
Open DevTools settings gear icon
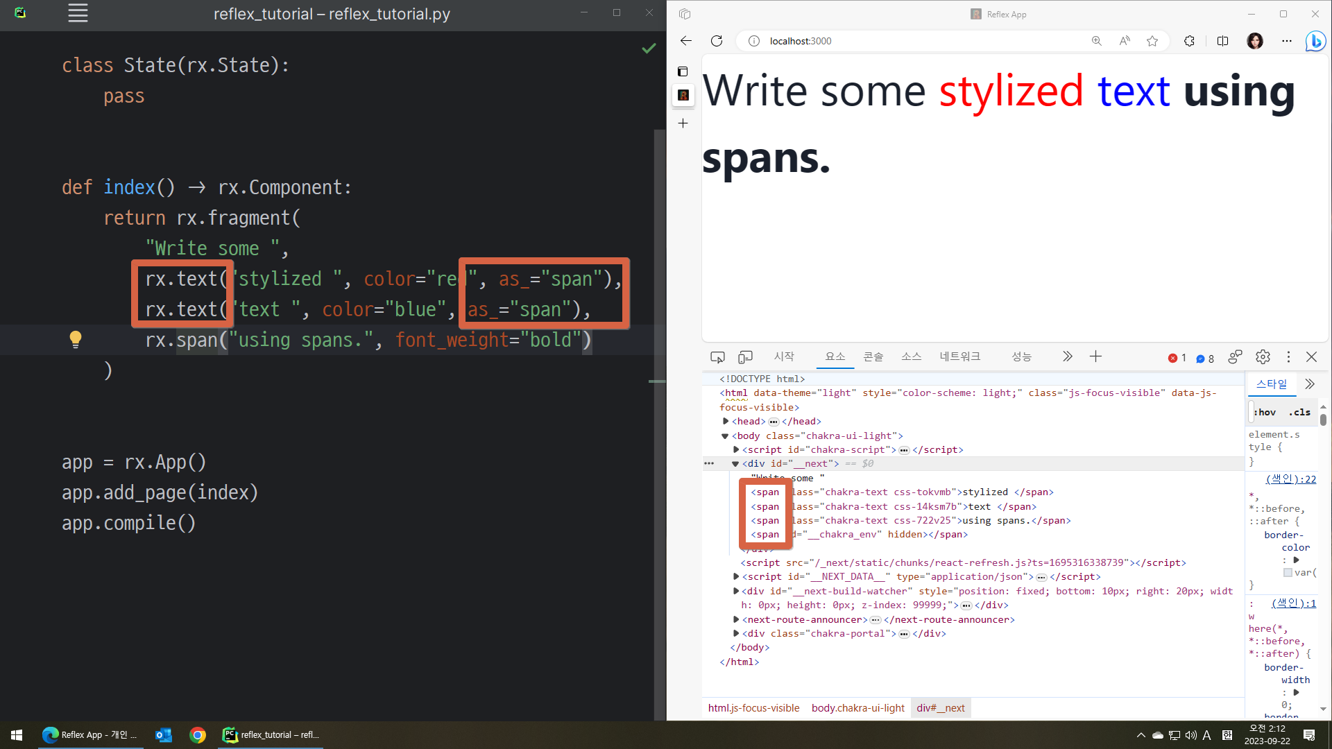pyautogui.click(x=1263, y=357)
